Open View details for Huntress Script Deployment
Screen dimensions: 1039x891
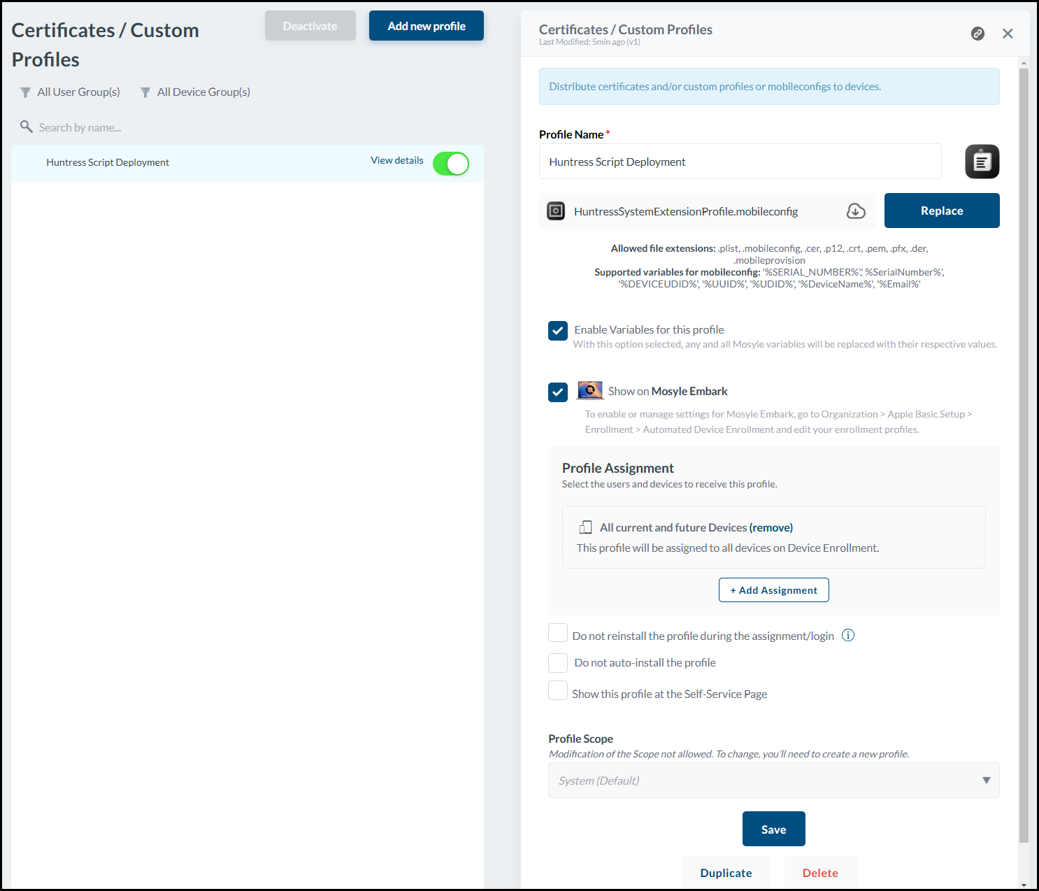tap(397, 160)
